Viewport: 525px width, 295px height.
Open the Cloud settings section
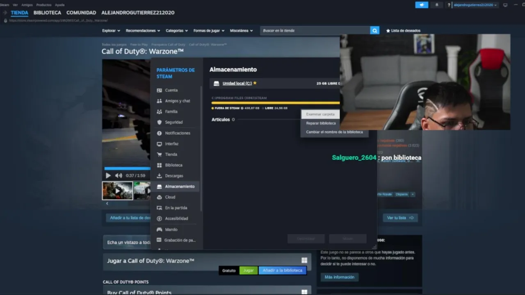[x=176, y=197]
